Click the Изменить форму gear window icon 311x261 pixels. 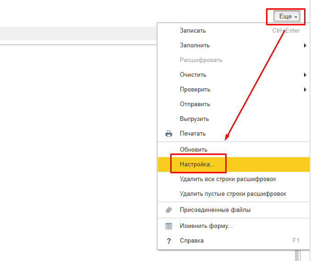pos(169,226)
